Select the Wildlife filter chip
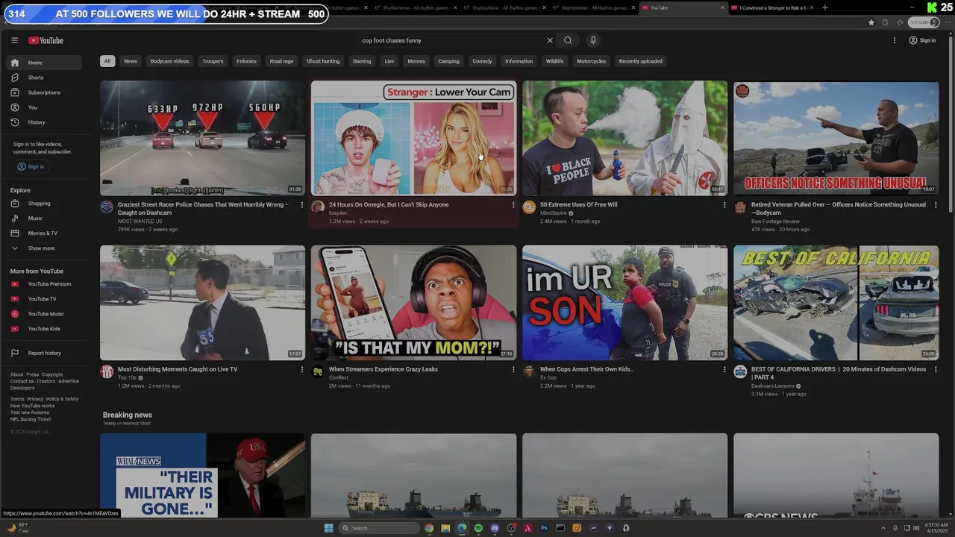Image resolution: width=955 pixels, height=537 pixels. tap(554, 61)
